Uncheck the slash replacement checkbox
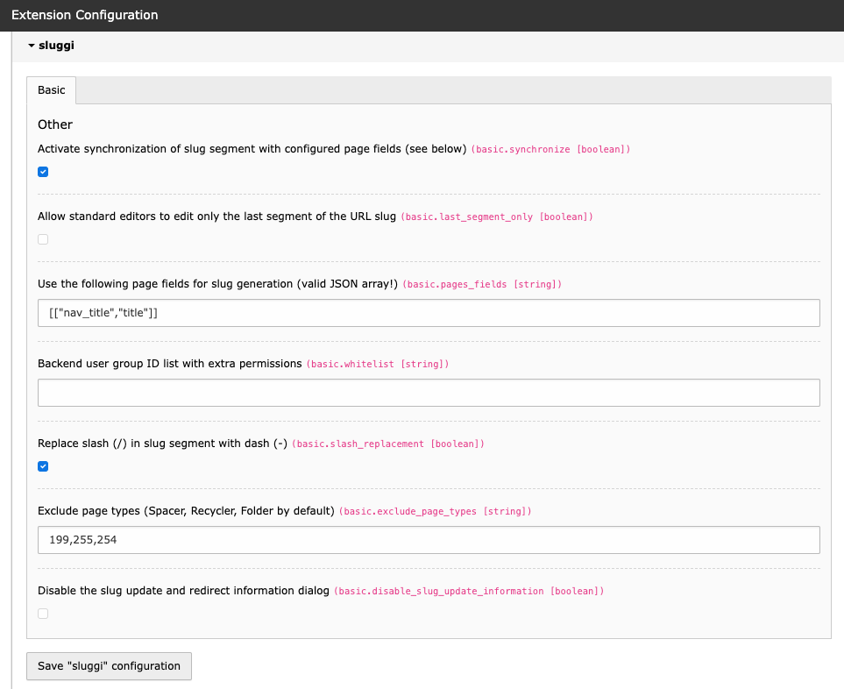The width and height of the screenshot is (844, 689). (x=43, y=466)
